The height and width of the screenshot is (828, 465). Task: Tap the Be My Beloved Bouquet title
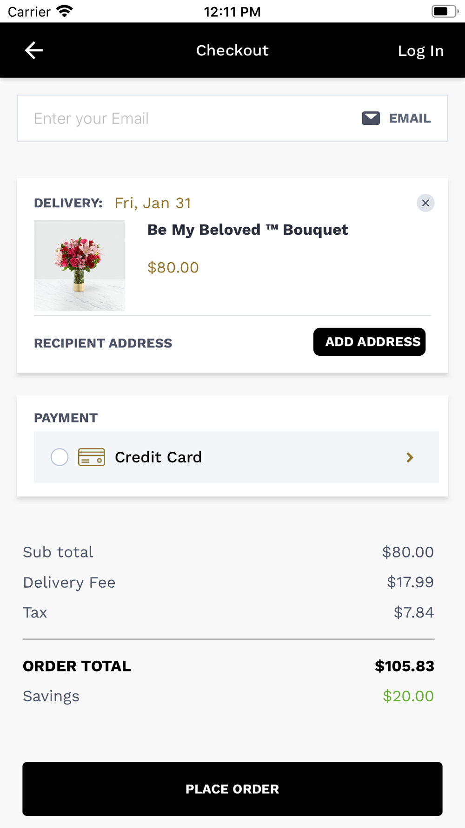click(248, 230)
